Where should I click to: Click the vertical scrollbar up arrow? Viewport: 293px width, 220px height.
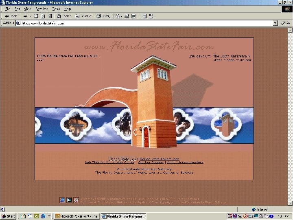(x=290, y=30)
